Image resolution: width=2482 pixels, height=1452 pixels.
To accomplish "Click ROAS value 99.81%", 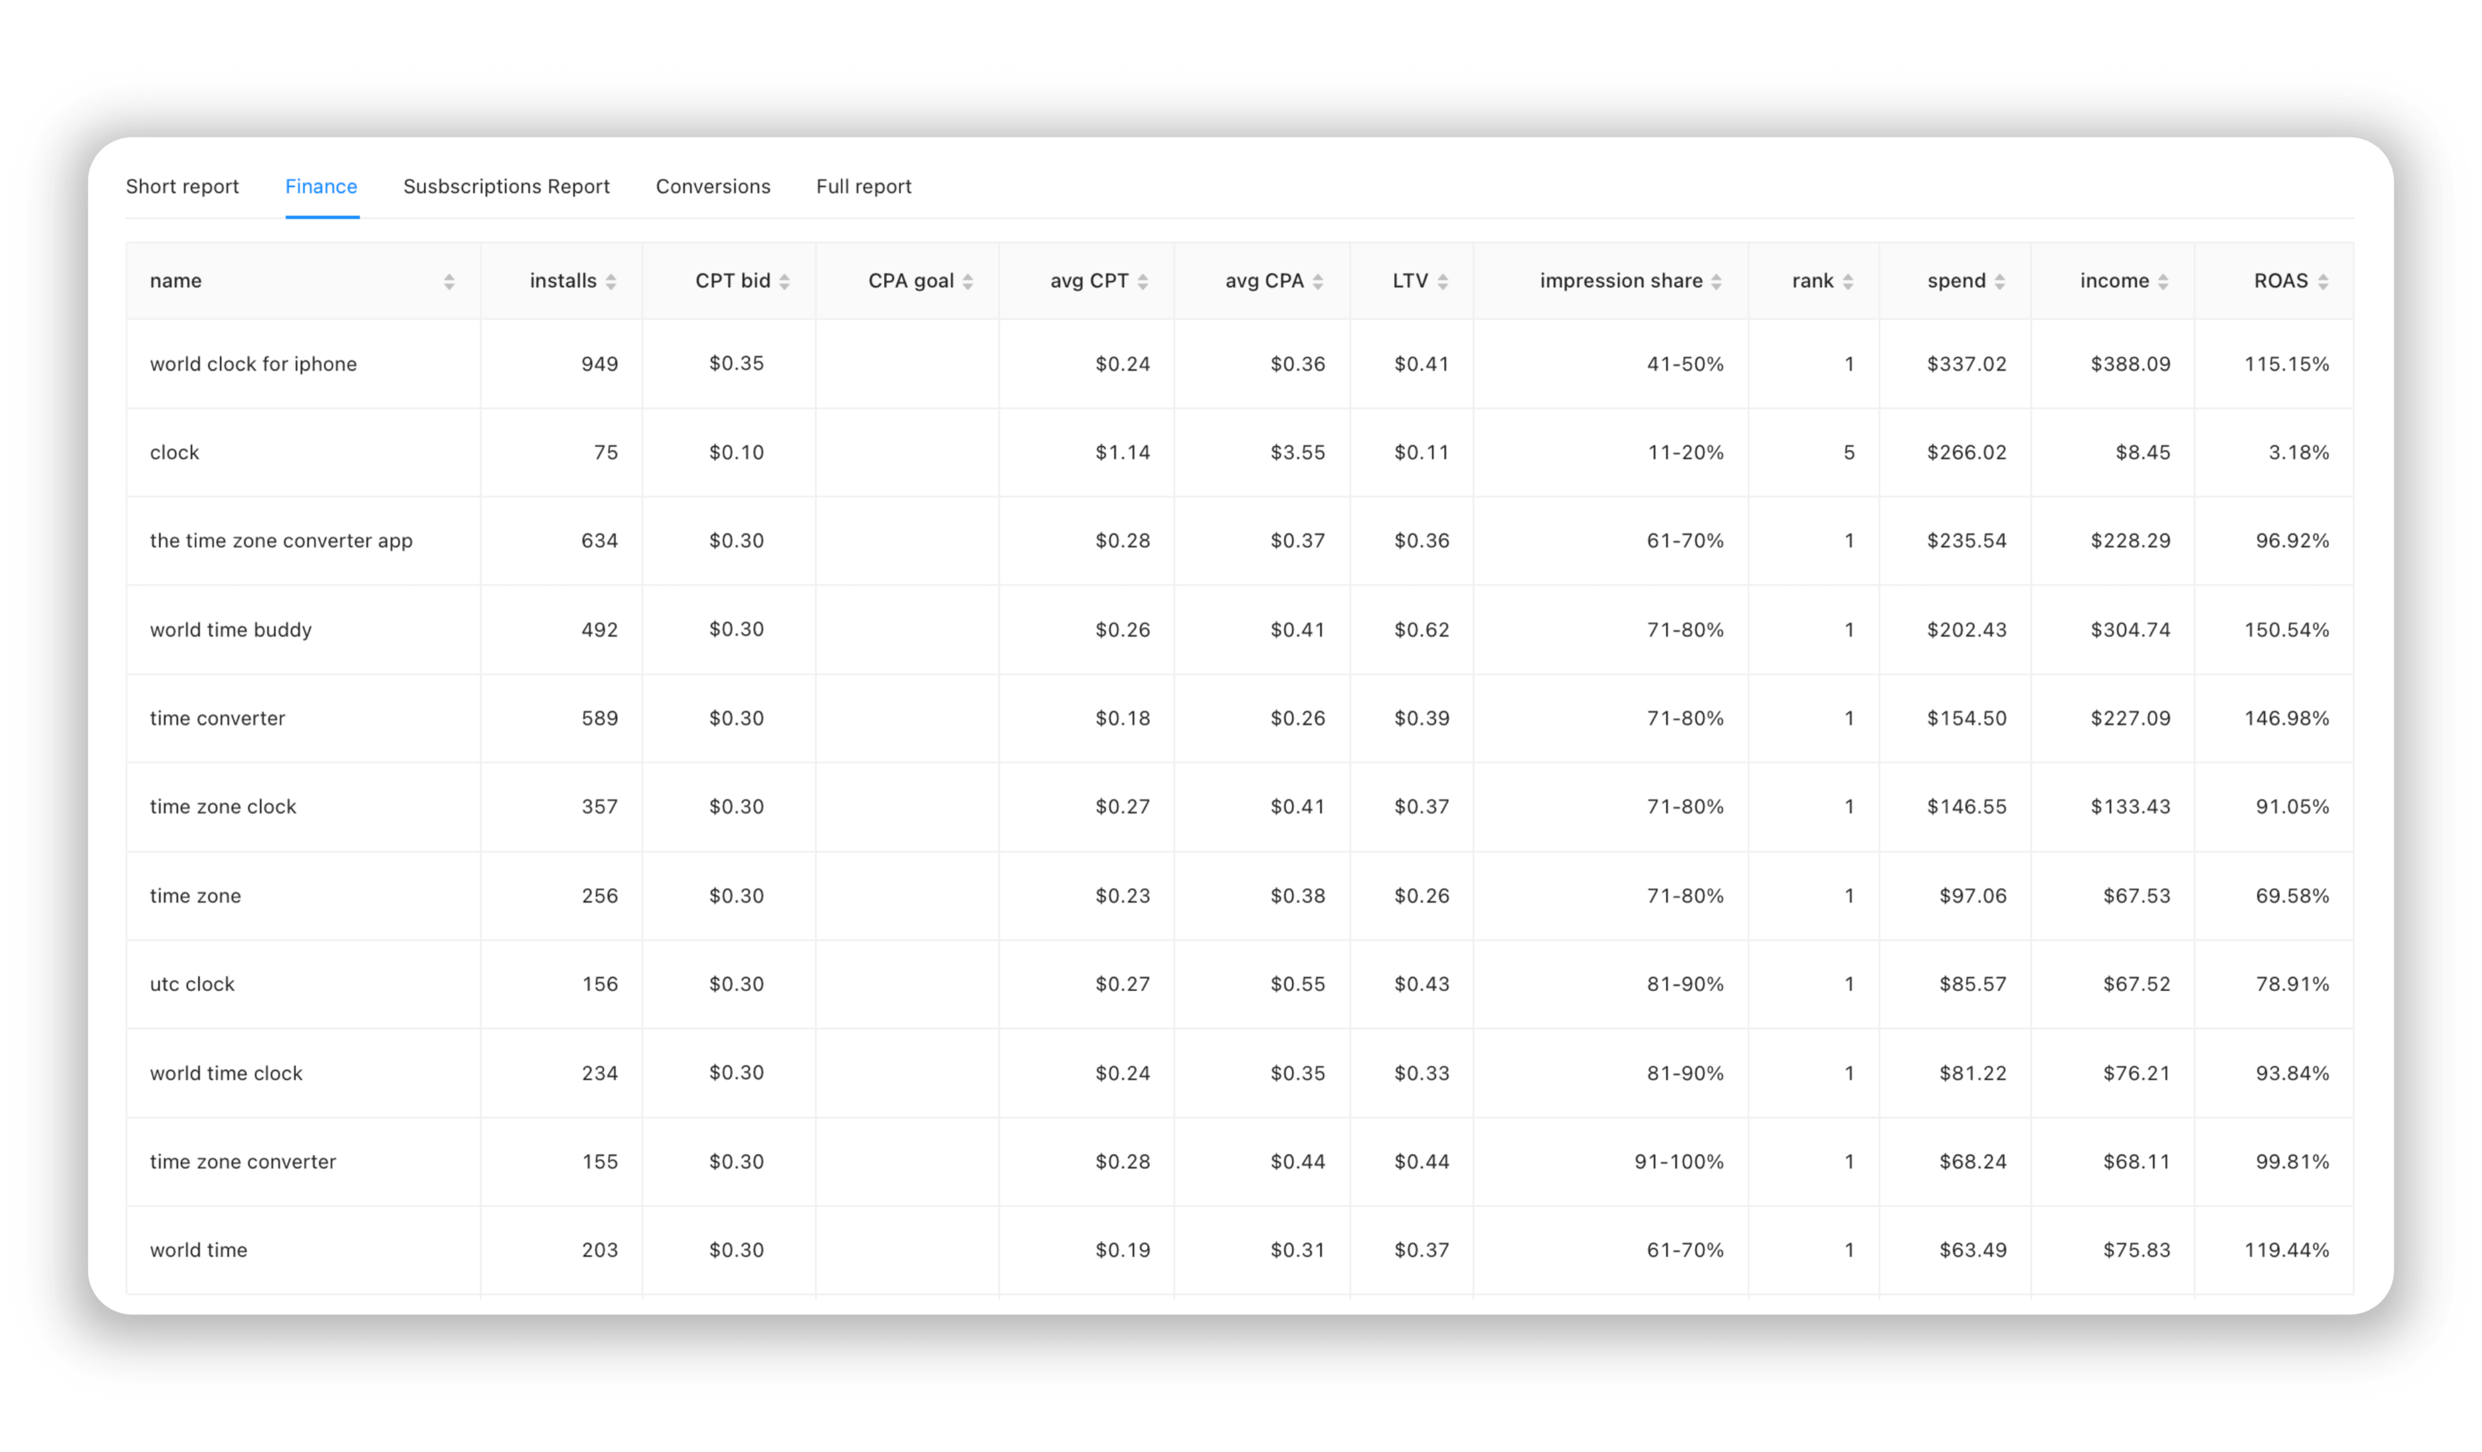I will [2293, 1162].
